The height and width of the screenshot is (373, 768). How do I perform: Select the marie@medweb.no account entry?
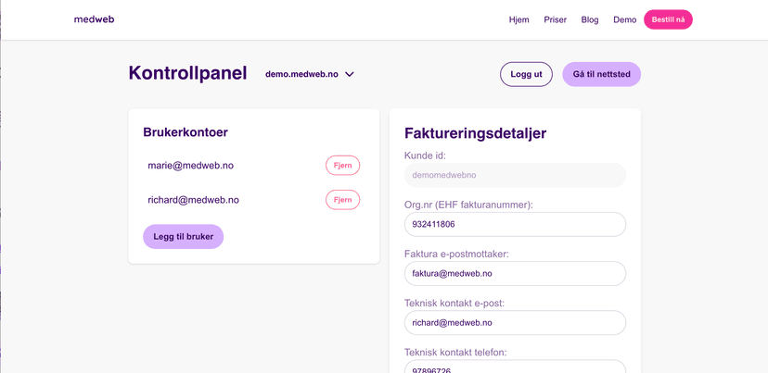[x=190, y=166]
